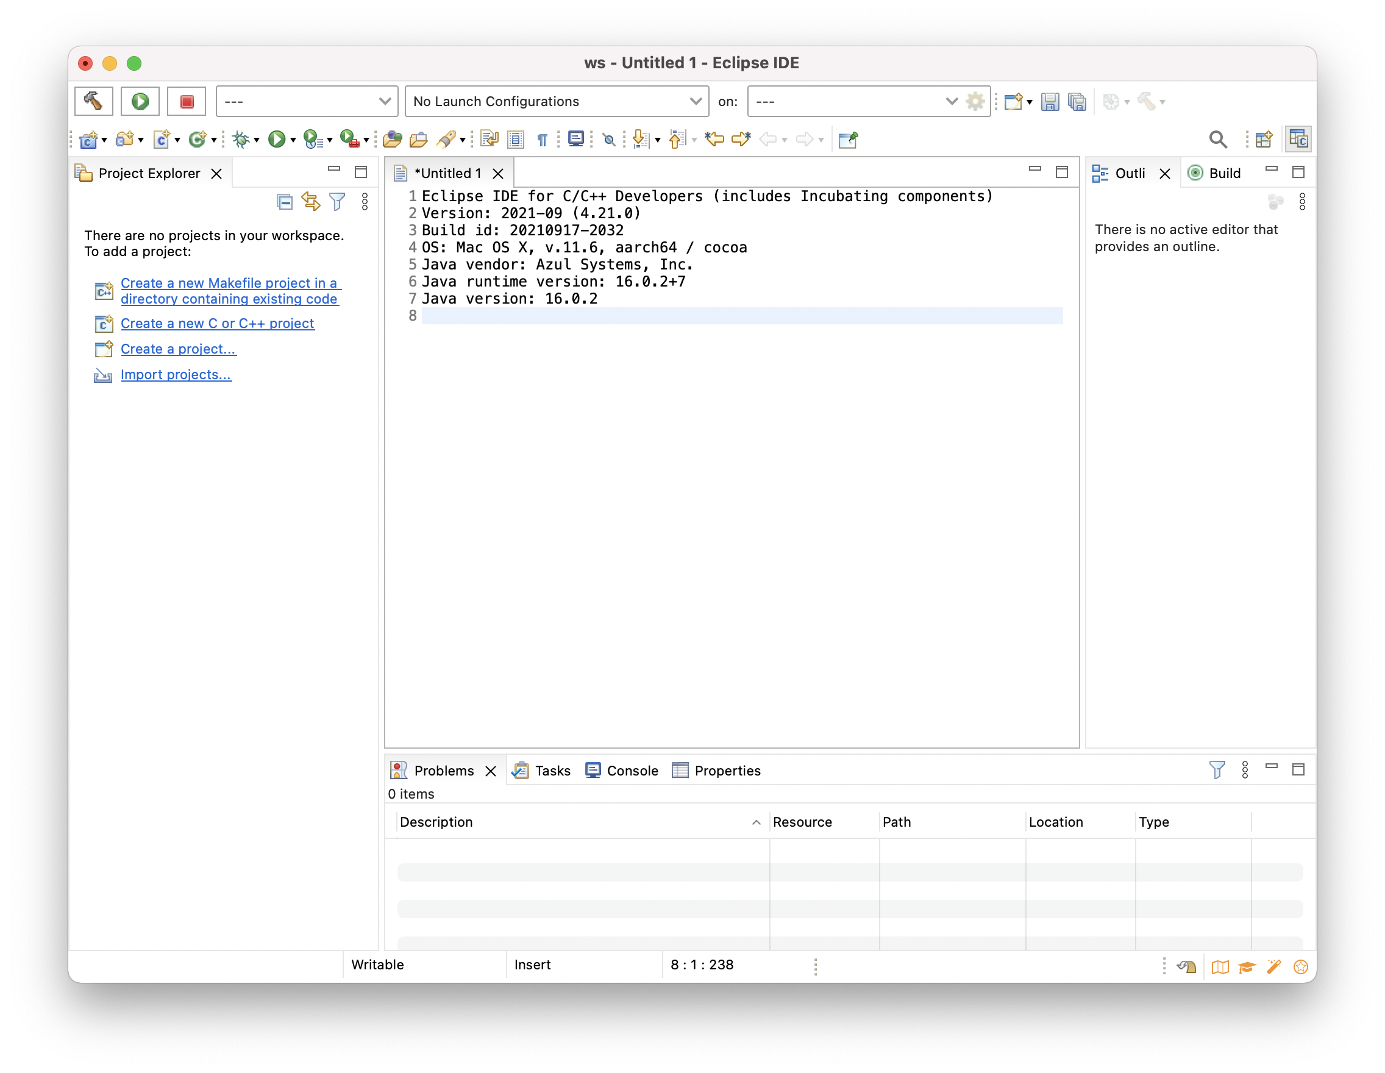Click Collapse All in Project Explorer
The image size is (1385, 1073).
point(285,202)
